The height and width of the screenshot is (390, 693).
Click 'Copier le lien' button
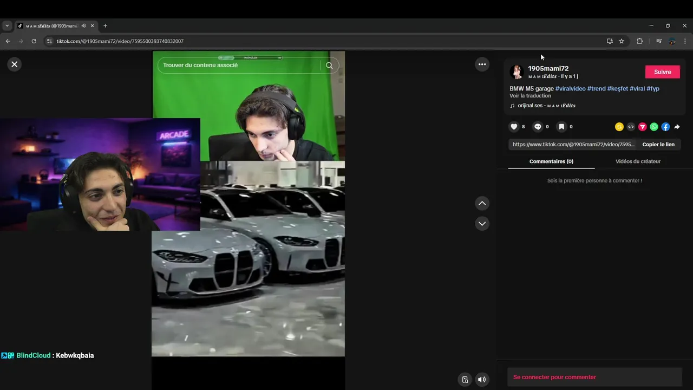click(658, 145)
